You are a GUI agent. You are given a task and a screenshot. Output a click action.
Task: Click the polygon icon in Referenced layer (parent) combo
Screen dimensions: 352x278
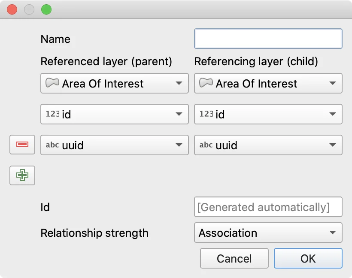(52, 83)
